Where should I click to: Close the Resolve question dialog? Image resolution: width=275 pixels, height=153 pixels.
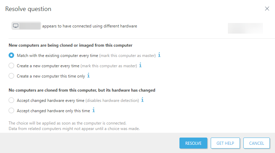click(267, 9)
